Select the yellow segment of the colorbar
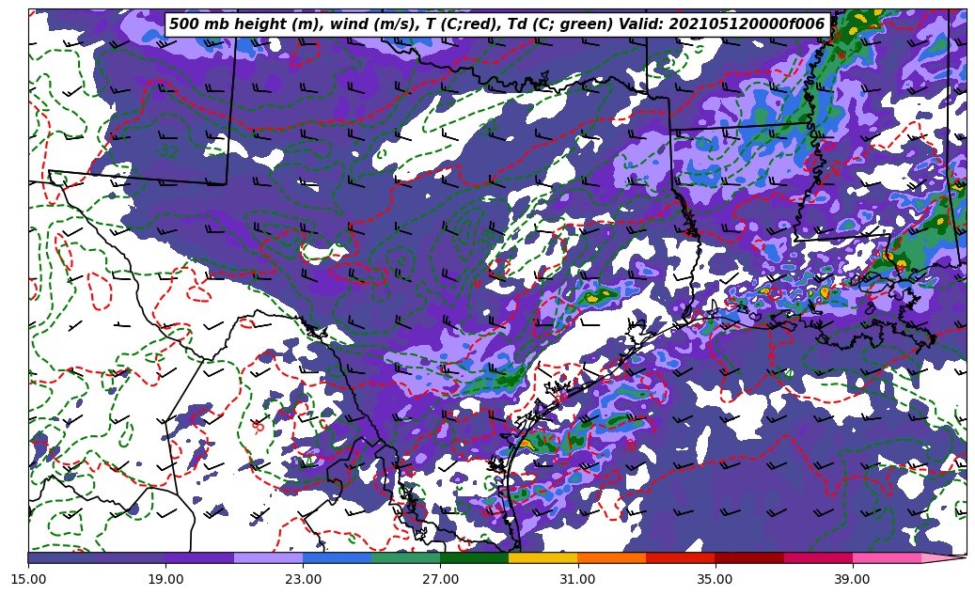This screenshot has height=595, width=975. [543, 557]
